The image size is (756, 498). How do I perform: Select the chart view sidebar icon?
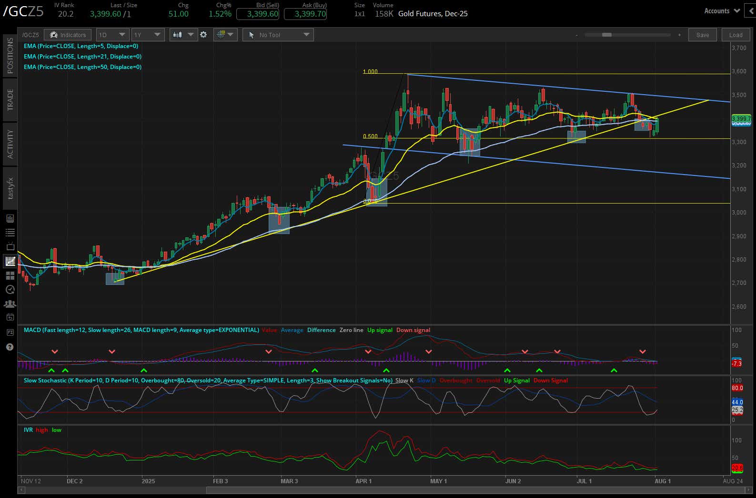pos(10,261)
